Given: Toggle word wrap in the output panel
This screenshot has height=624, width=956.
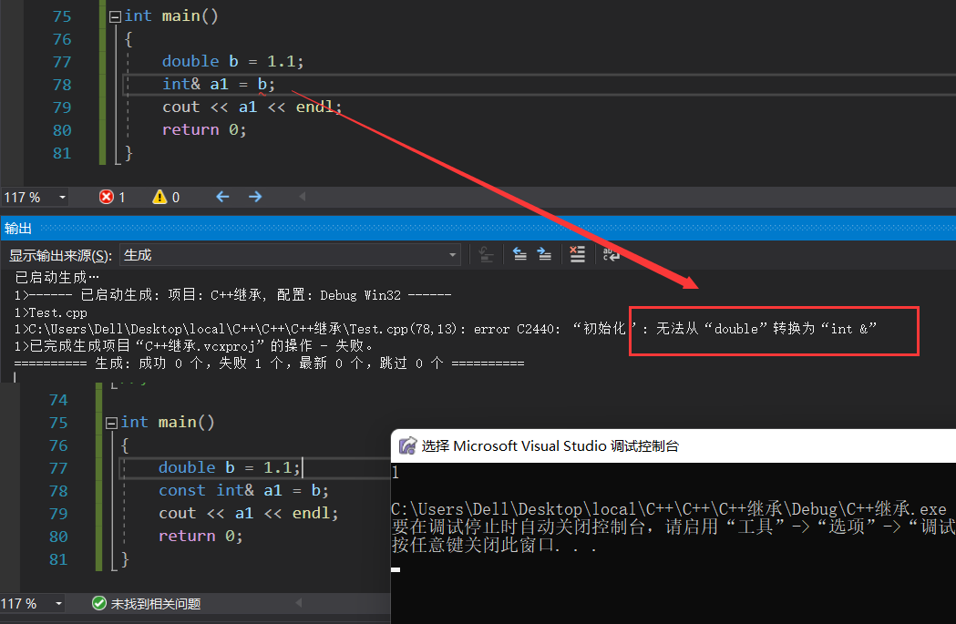Looking at the screenshot, I should tap(611, 254).
